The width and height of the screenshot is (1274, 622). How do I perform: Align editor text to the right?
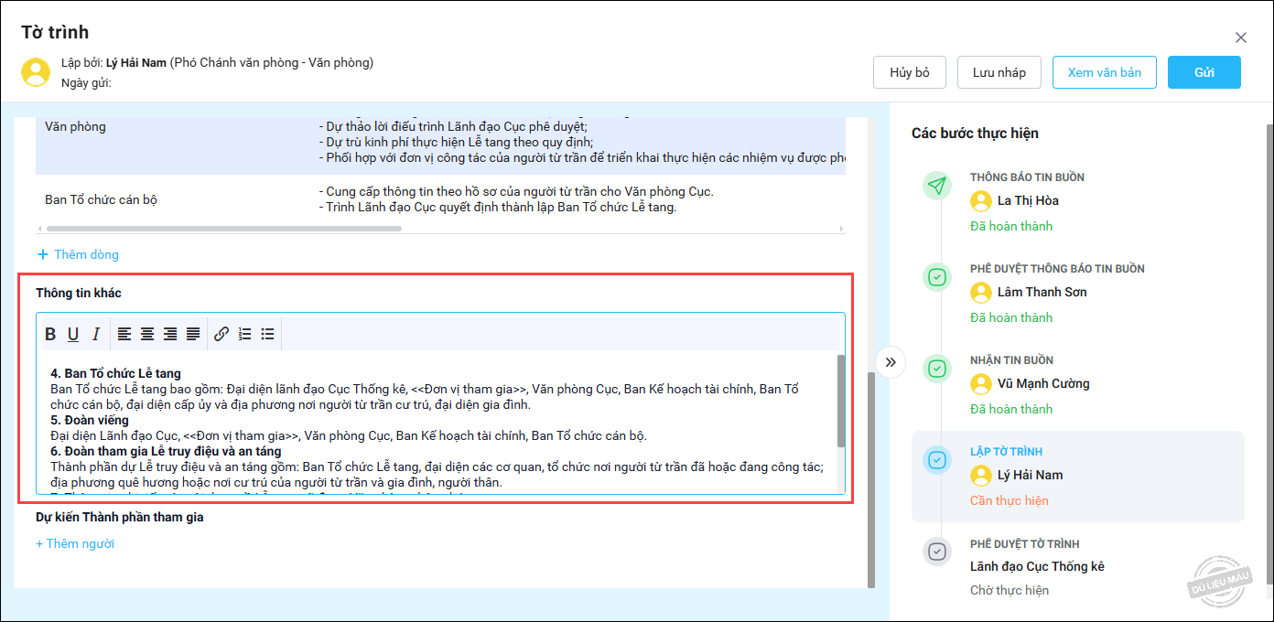point(170,334)
